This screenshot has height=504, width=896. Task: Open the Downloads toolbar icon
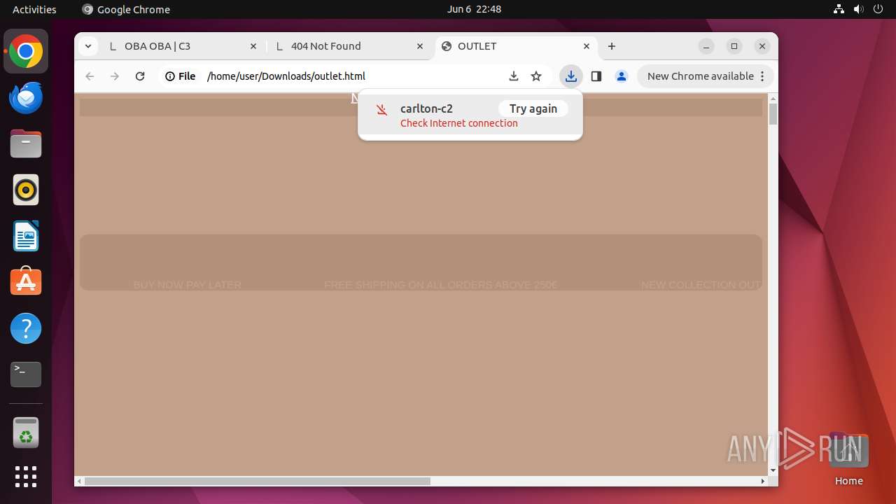571,76
